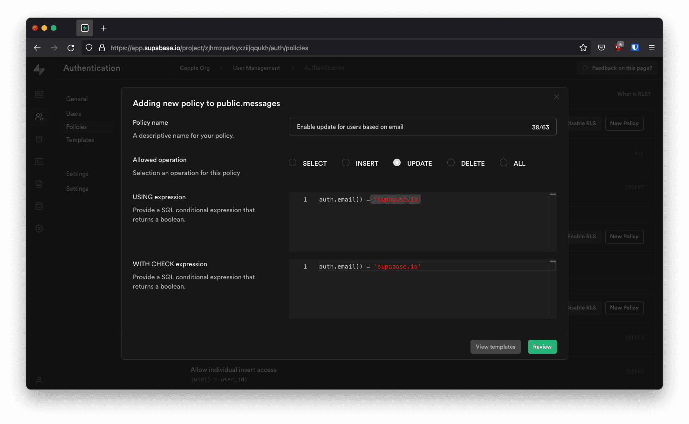Click the Authentication breadcrumb
689x424 pixels.
(324, 68)
